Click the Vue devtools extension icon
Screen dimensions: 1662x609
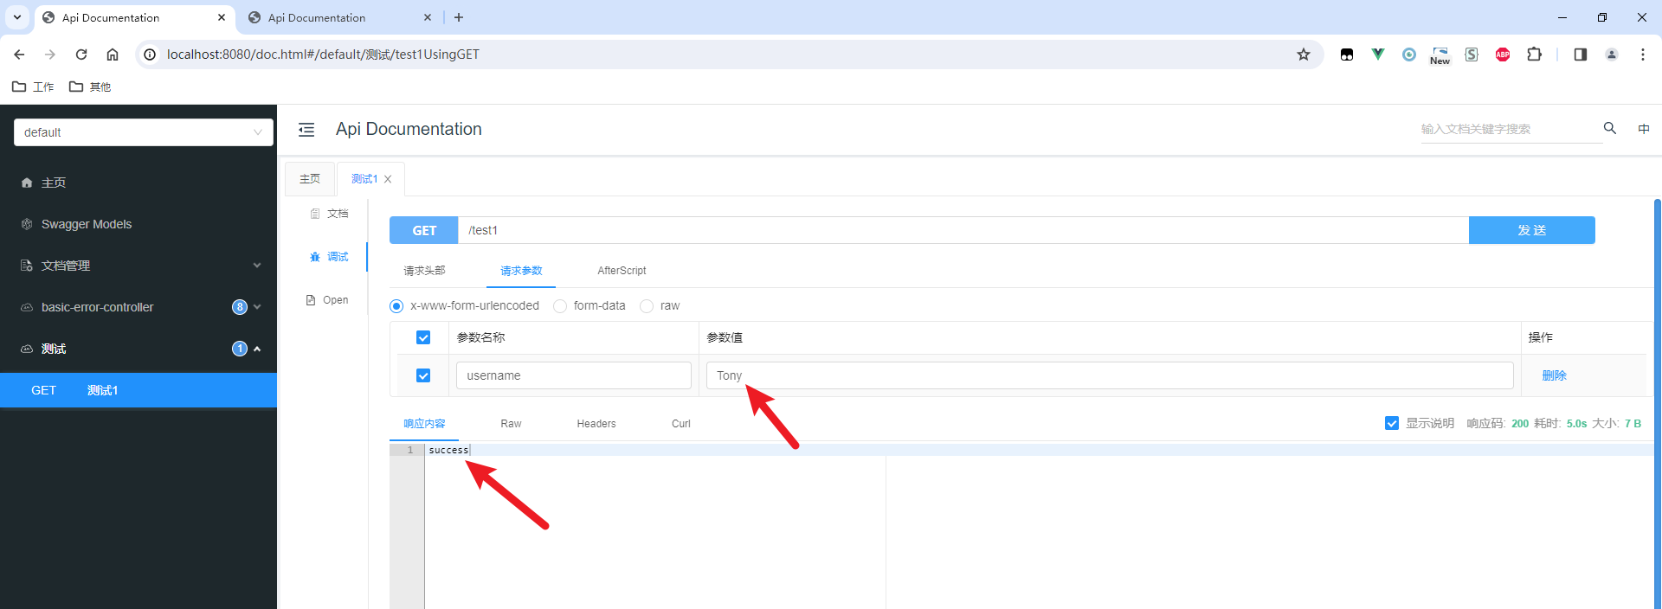point(1378,54)
